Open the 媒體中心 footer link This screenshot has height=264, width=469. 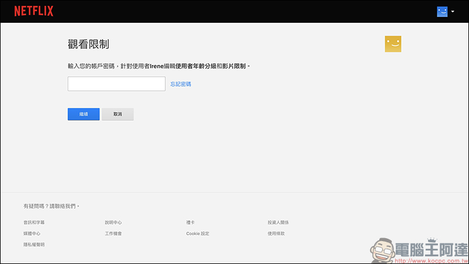(32, 233)
